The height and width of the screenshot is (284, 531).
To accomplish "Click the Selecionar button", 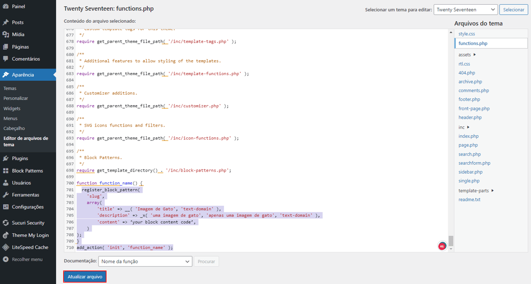I will tap(513, 9).
